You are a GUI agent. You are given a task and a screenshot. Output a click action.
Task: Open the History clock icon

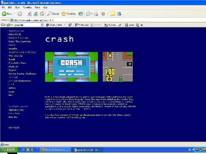[80, 14]
